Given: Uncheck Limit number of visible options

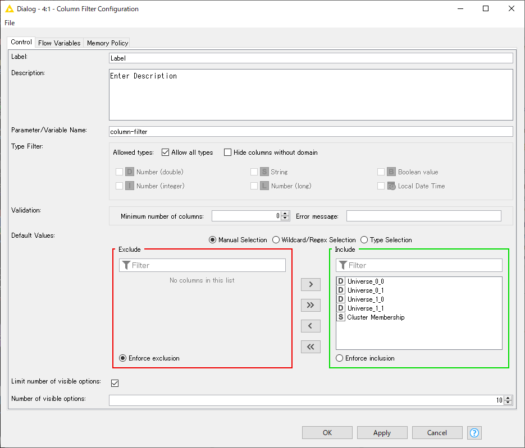Looking at the screenshot, I should coord(115,383).
